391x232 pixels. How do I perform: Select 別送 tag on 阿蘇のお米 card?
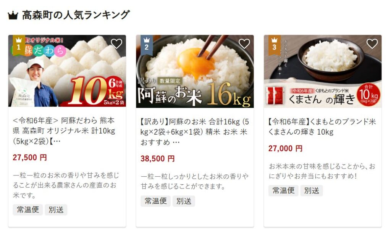tap(184, 201)
